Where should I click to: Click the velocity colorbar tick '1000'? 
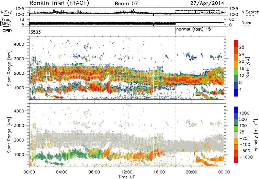click(244, 113)
